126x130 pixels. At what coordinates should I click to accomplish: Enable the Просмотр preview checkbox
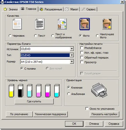[x=82, y=62]
